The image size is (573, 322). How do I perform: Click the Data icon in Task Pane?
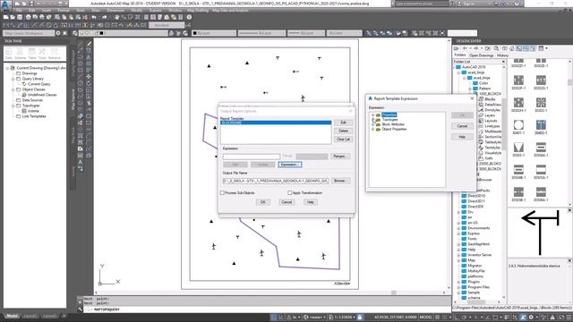click(9, 54)
